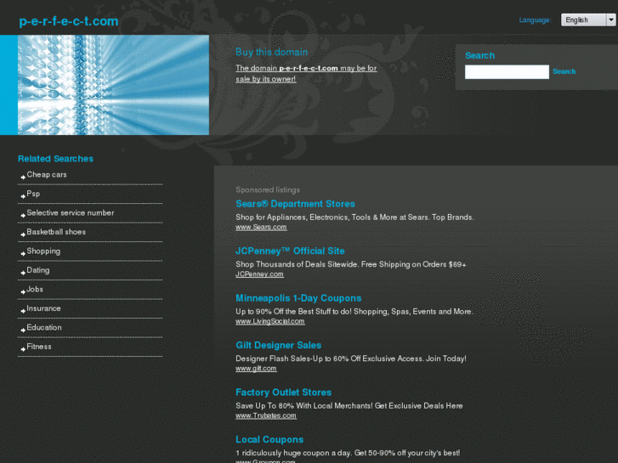Click the arrow icon beside Dating
This screenshot has height=463, width=618.
coord(23,273)
